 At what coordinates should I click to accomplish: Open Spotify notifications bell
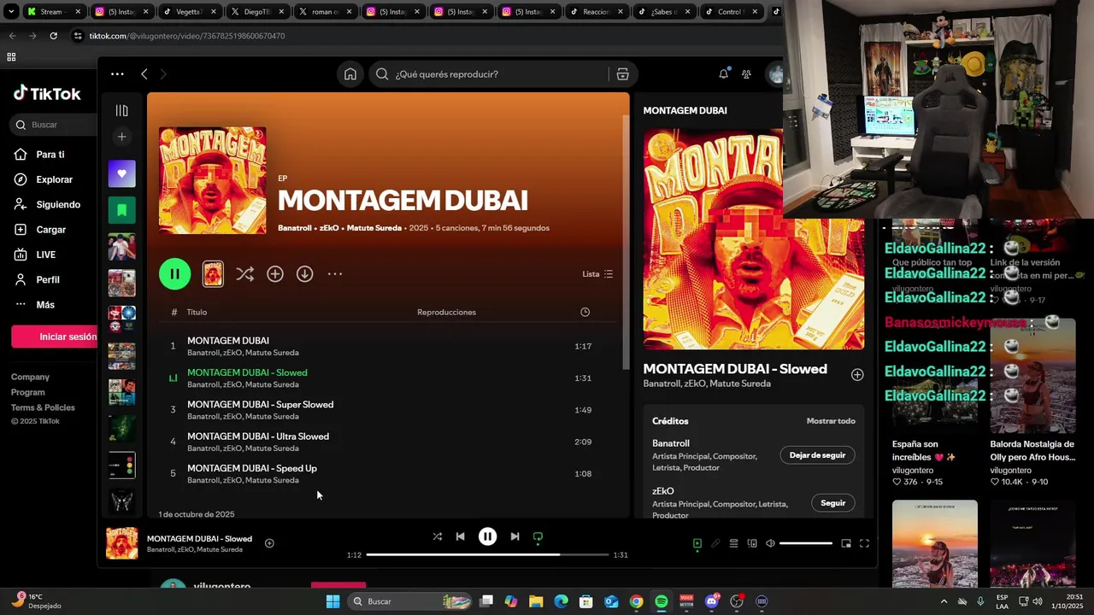click(x=723, y=74)
